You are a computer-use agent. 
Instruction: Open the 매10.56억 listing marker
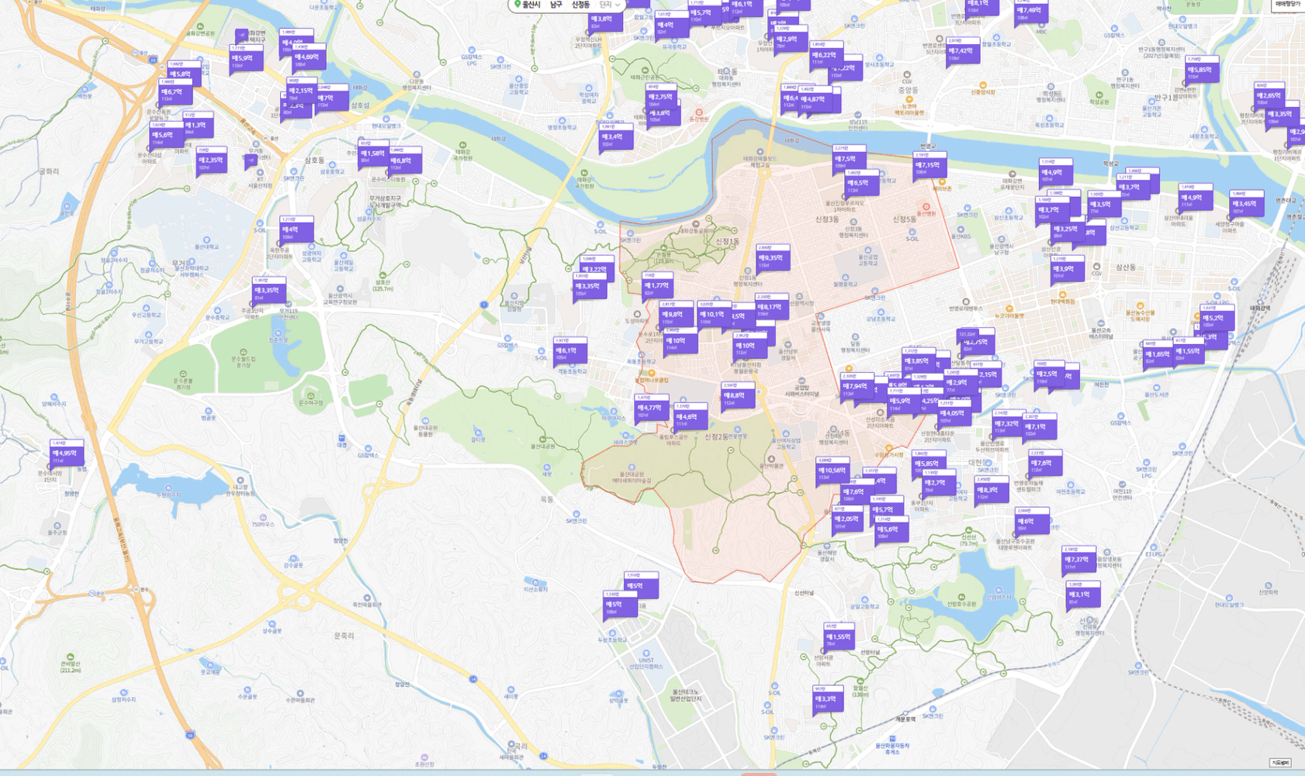click(832, 471)
